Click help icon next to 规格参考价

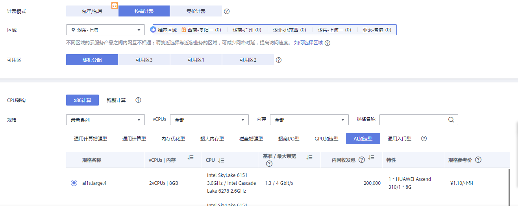[478, 160]
